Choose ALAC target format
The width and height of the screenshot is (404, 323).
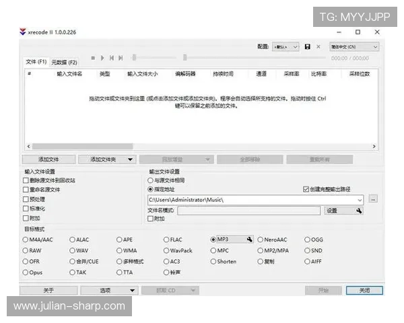tap(72, 240)
